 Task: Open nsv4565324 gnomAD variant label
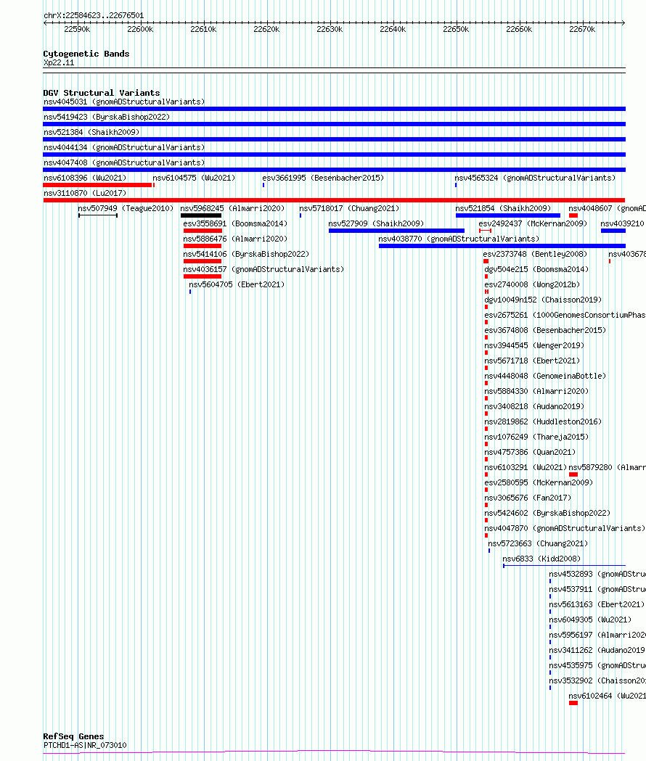point(535,178)
